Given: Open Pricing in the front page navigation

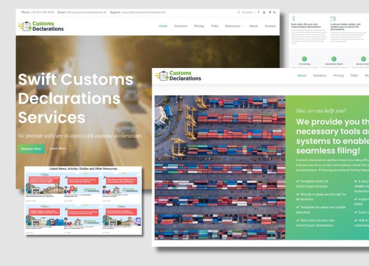Looking at the screenshot, I should pos(338,75).
